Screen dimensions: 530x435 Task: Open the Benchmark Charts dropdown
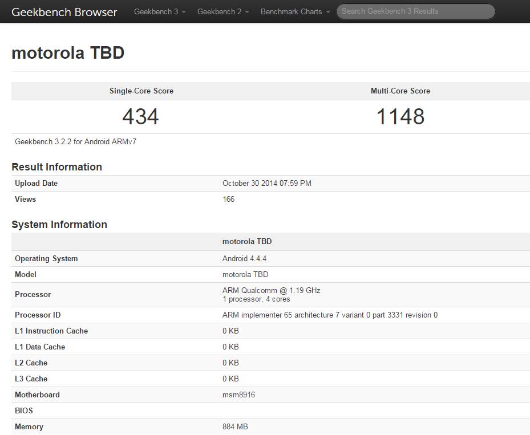click(x=295, y=11)
